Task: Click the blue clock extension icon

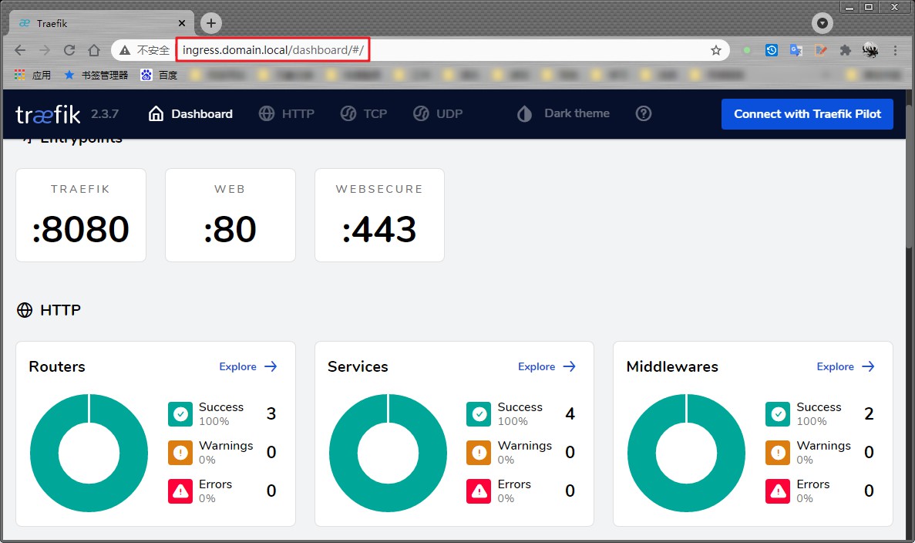Action: (772, 50)
